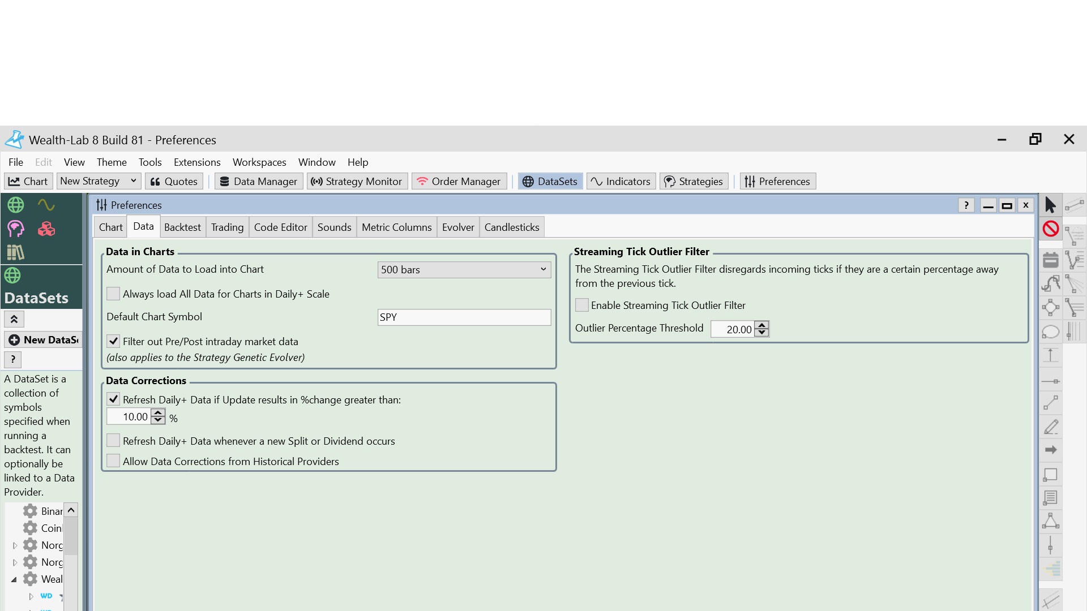The width and height of the screenshot is (1087, 611).
Task: Click the Coin dataset gear icon
Action: pos(30,528)
